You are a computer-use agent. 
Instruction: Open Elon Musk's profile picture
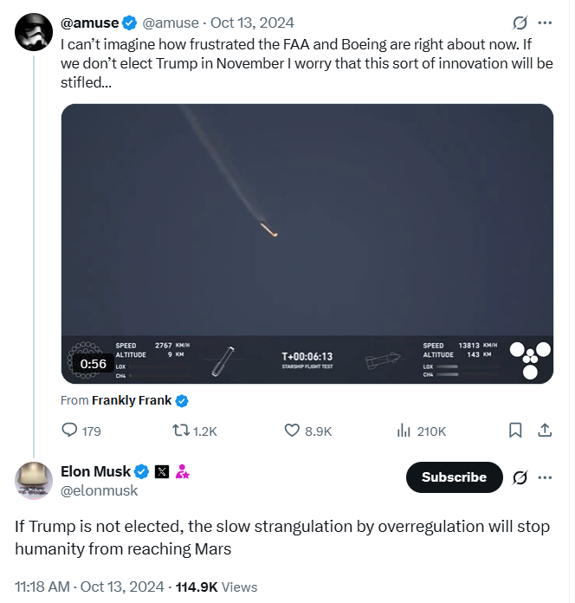pyautogui.click(x=33, y=481)
